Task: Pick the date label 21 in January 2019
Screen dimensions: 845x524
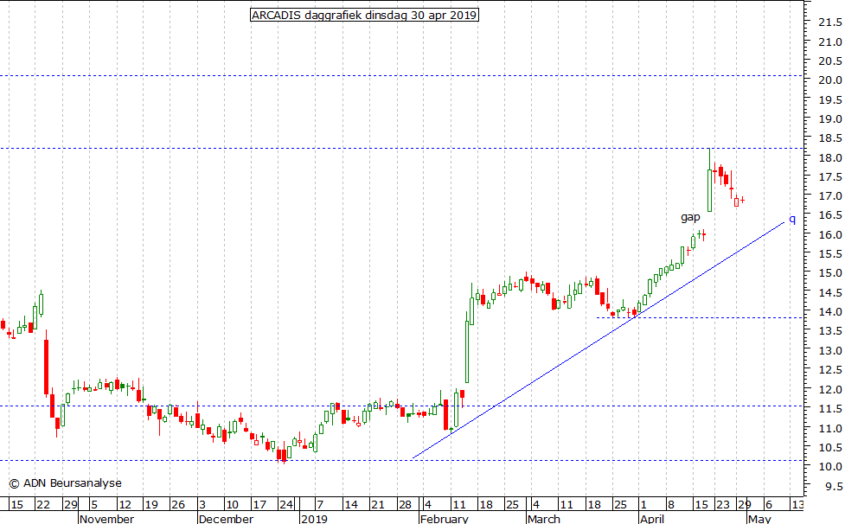Action: point(378,505)
